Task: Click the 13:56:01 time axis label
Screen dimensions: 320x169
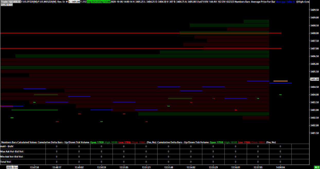Action: 236,167
